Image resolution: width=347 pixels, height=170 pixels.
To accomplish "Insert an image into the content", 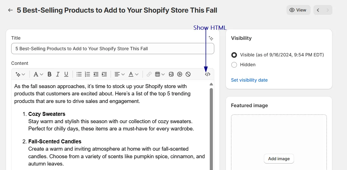I will [x=171, y=74].
